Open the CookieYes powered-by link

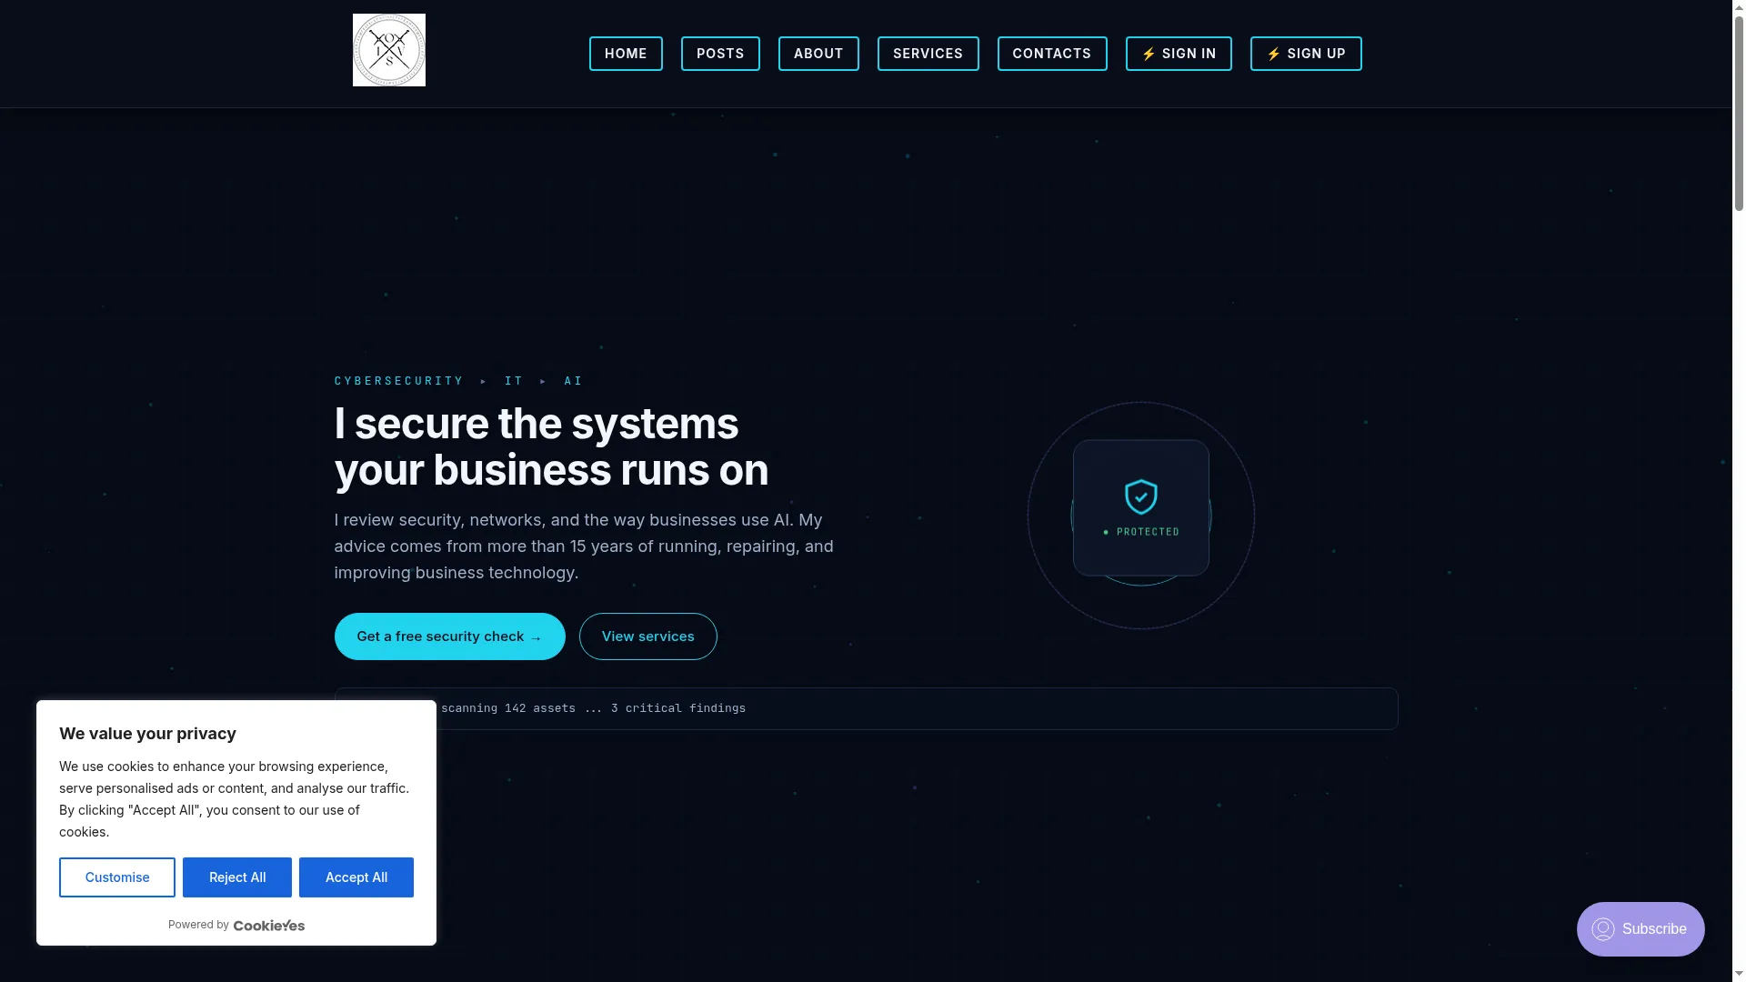[x=269, y=926]
